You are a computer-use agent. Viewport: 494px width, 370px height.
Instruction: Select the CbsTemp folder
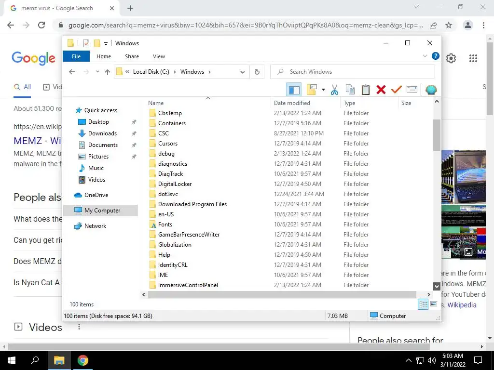[170, 113]
